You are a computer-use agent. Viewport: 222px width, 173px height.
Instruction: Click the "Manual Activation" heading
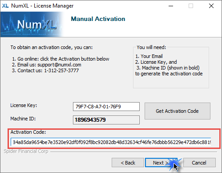[x=98, y=19]
